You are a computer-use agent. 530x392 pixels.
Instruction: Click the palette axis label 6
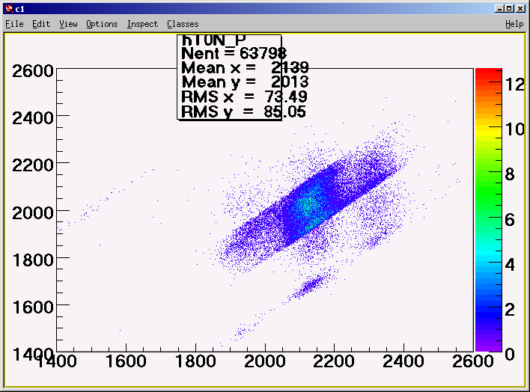point(510,220)
